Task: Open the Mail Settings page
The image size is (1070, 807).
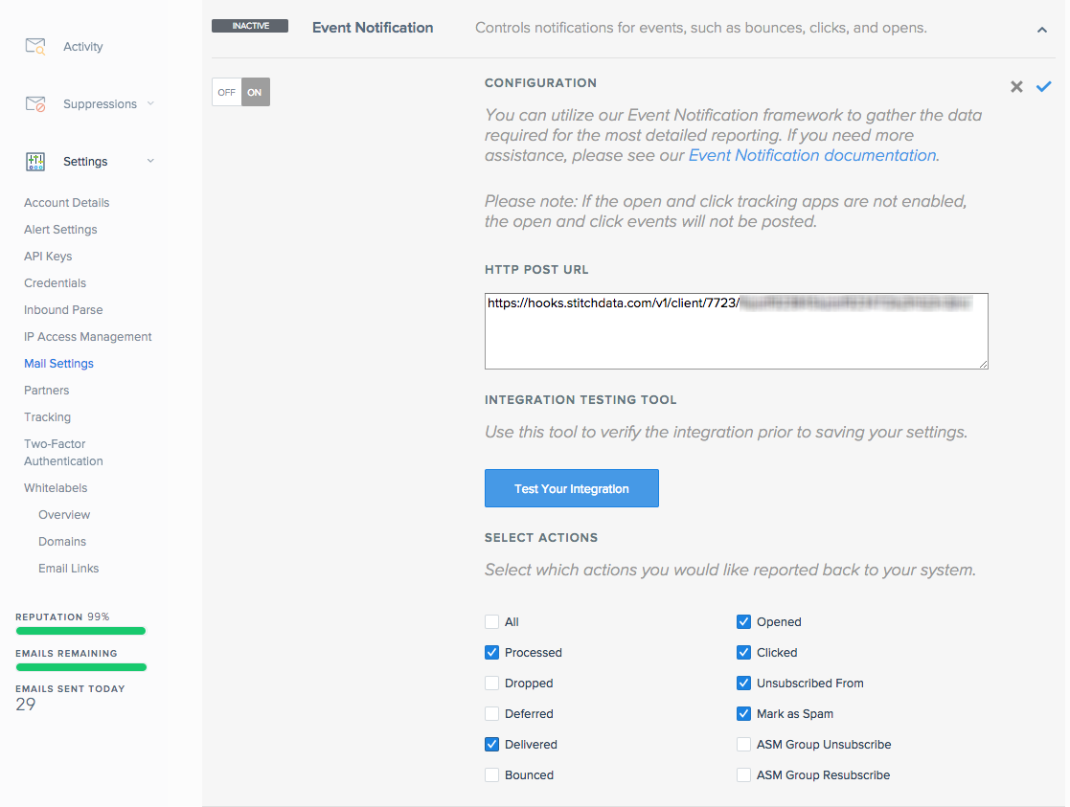Action: (x=59, y=363)
